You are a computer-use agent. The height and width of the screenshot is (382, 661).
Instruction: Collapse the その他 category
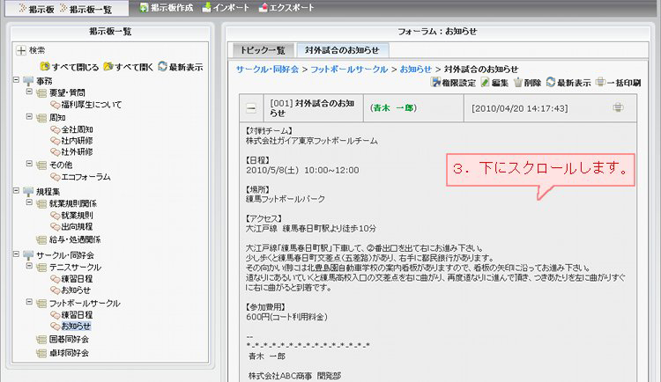point(29,164)
